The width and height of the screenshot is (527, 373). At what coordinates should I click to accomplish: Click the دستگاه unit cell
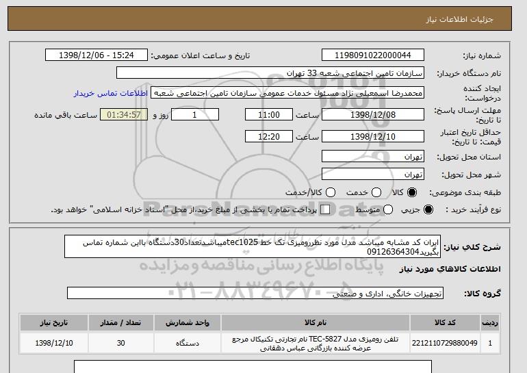188,343
